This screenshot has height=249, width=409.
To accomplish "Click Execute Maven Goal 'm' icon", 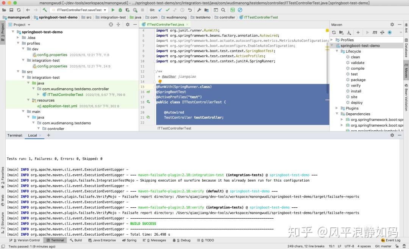I will [375, 33].
